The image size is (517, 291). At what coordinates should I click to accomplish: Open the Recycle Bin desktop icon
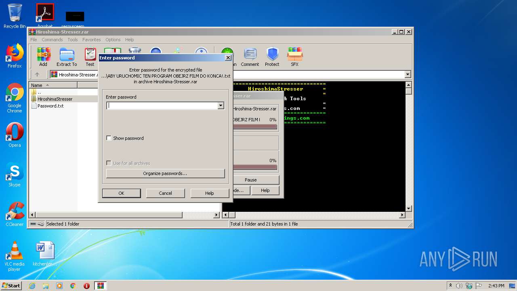[15, 16]
